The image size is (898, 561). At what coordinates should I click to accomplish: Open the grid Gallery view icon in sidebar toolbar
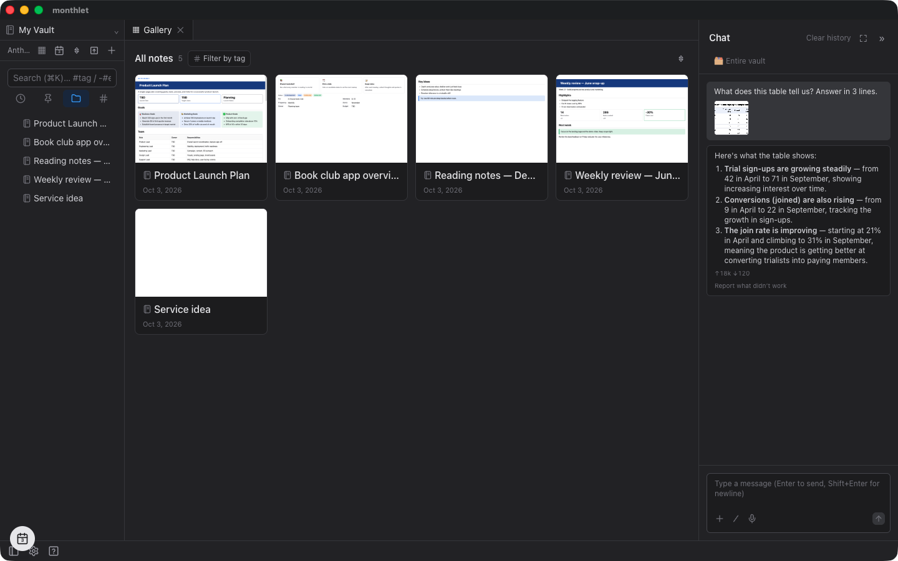coord(42,50)
